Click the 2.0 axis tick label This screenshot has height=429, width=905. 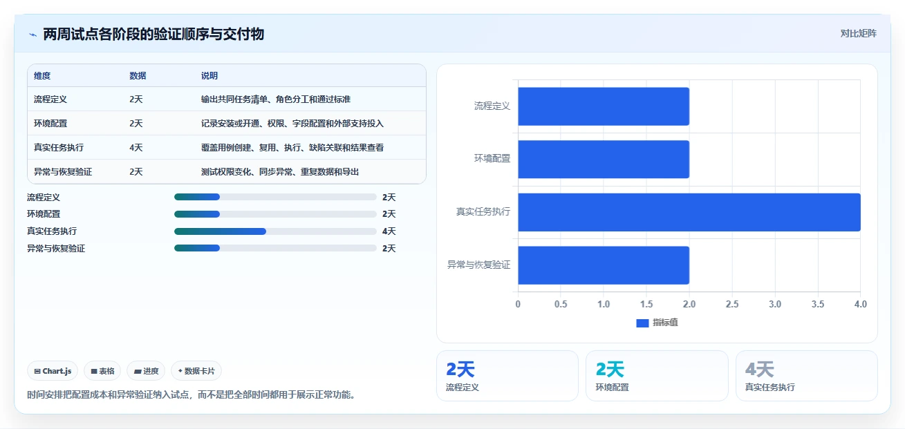[689, 304]
